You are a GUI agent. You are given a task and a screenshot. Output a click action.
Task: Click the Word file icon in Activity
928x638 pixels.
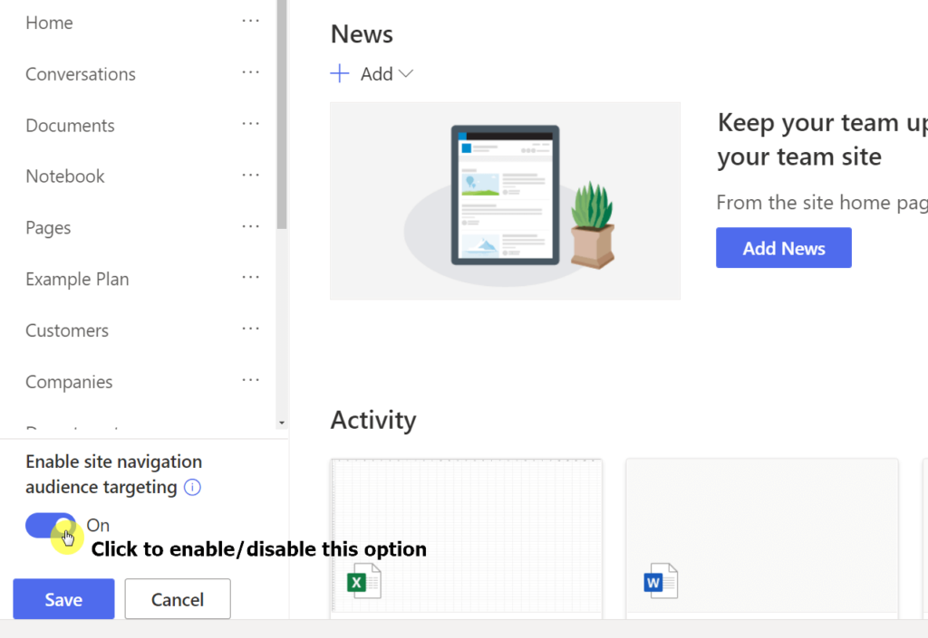pyautogui.click(x=661, y=581)
